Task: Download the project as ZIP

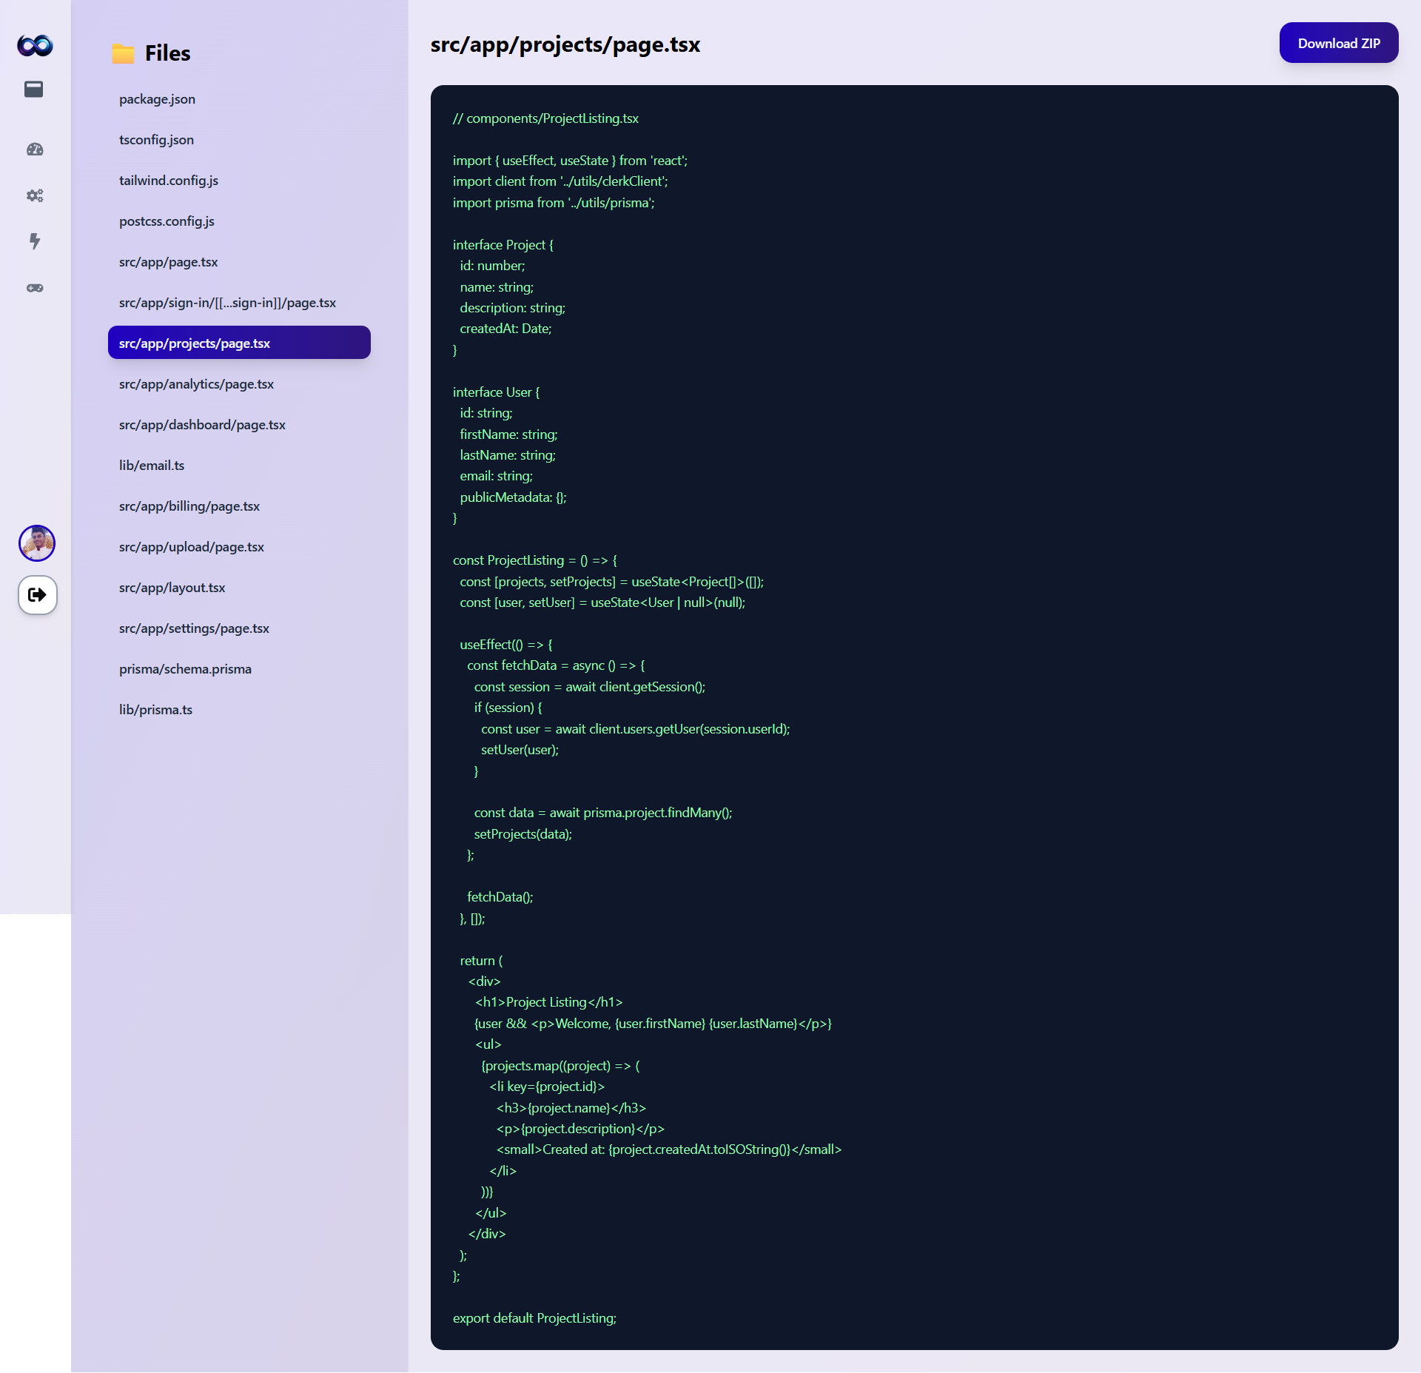Action: pos(1338,44)
